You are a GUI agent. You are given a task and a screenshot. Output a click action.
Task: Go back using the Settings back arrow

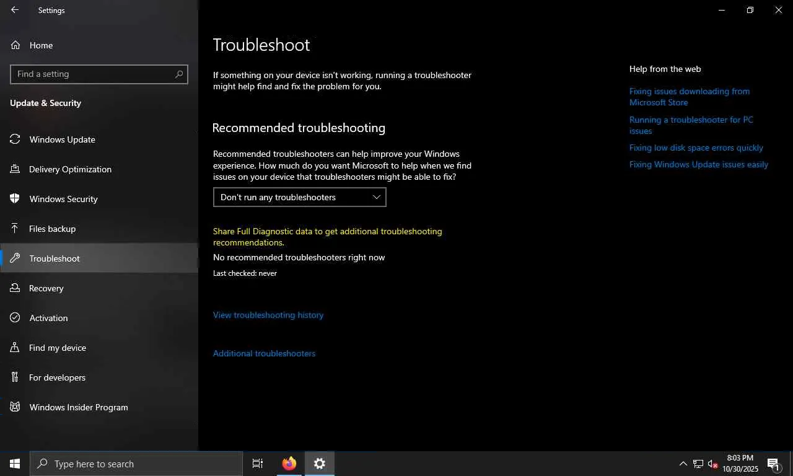[x=15, y=10]
